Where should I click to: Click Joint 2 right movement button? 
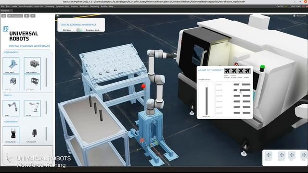[245, 90]
